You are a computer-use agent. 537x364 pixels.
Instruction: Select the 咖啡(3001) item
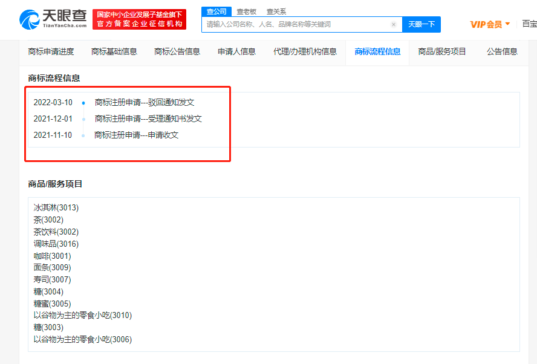[x=52, y=256]
